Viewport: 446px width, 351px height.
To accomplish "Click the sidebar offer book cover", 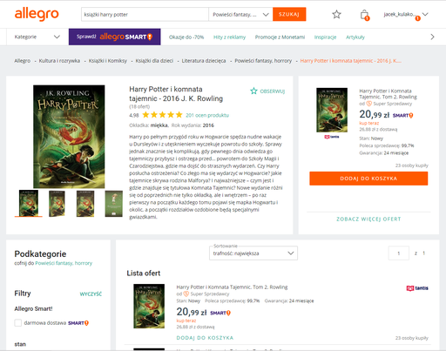I will pos(332,110).
